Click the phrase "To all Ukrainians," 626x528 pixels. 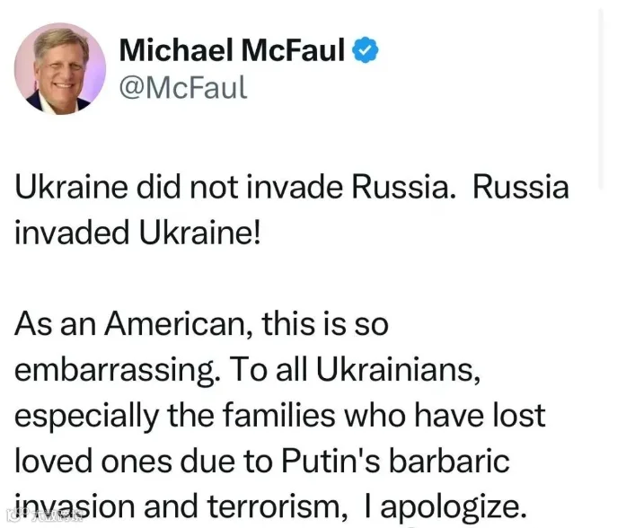click(355, 369)
